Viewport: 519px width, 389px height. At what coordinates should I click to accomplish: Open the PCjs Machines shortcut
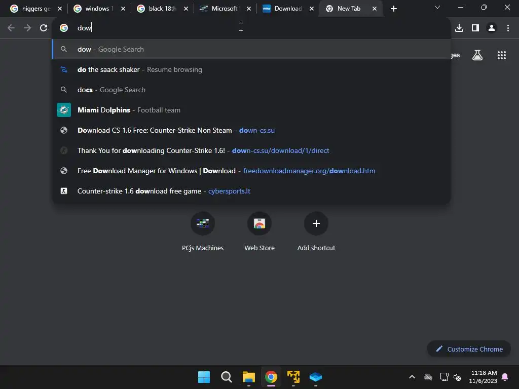tap(203, 232)
